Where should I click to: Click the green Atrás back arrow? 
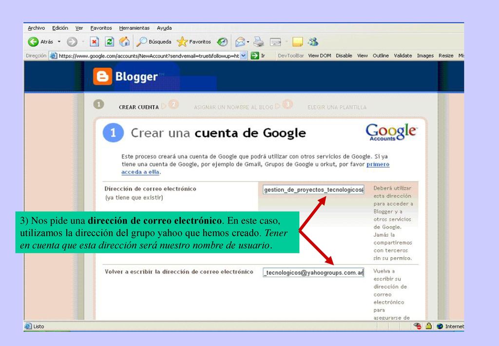33,42
